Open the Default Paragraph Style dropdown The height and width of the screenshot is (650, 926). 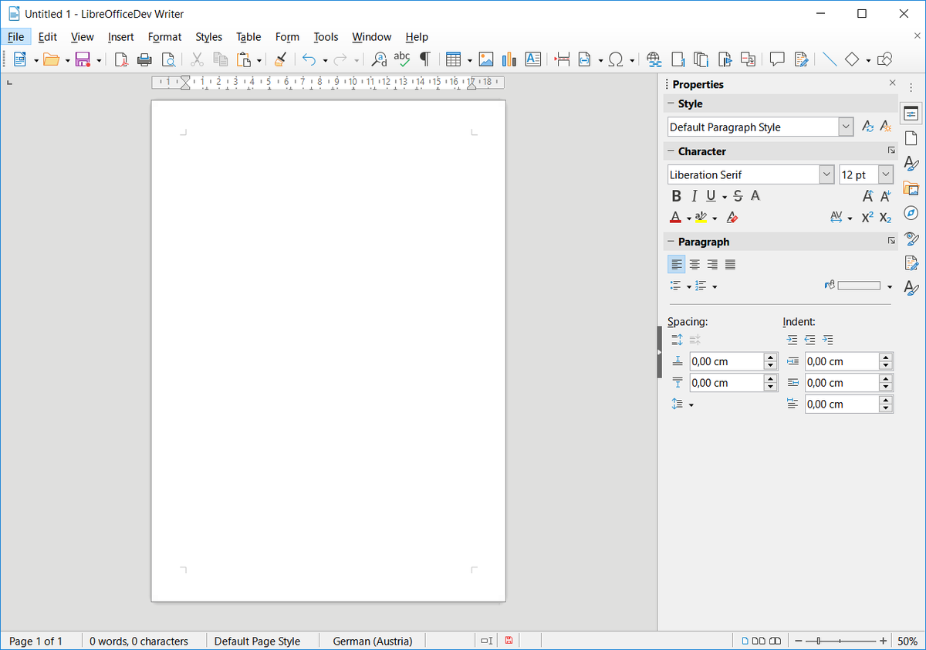coord(846,127)
